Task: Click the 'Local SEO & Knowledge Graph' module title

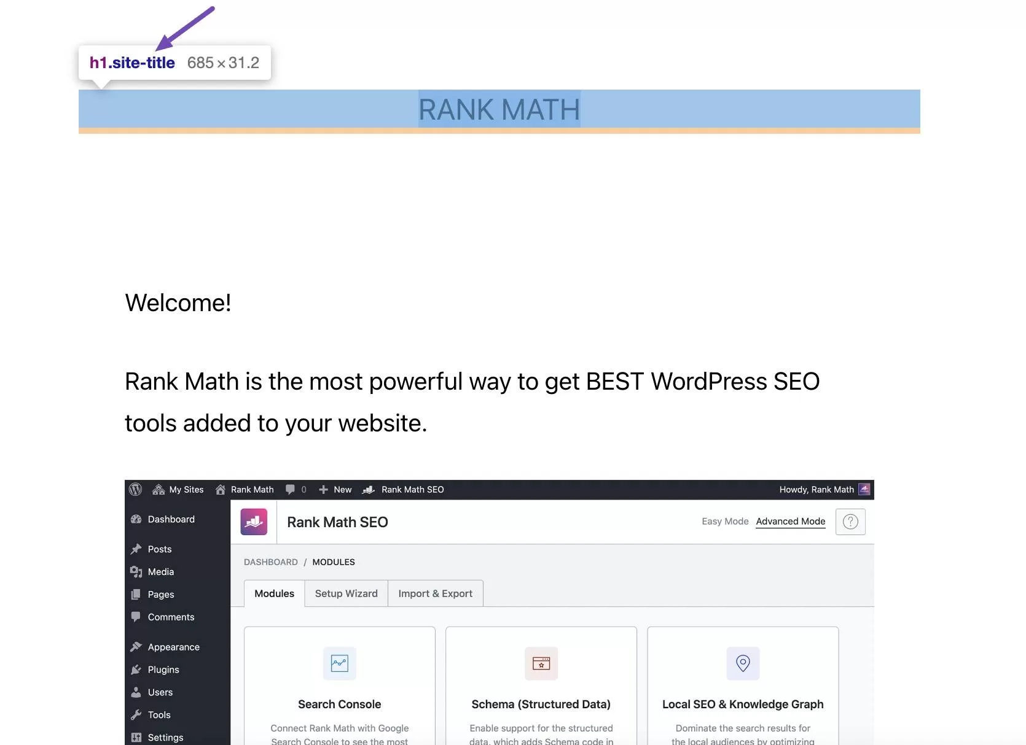Action: coord(743,704)
